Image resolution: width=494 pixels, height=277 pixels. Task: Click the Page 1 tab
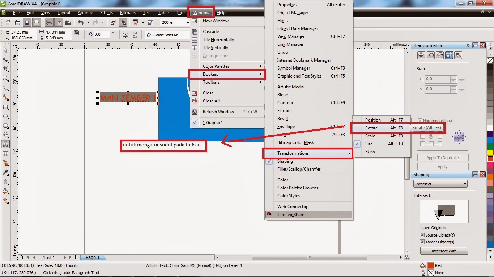tap(93, 258)
